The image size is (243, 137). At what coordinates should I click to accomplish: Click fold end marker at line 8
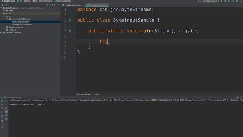pyautogui.click(x=76, y=47)
